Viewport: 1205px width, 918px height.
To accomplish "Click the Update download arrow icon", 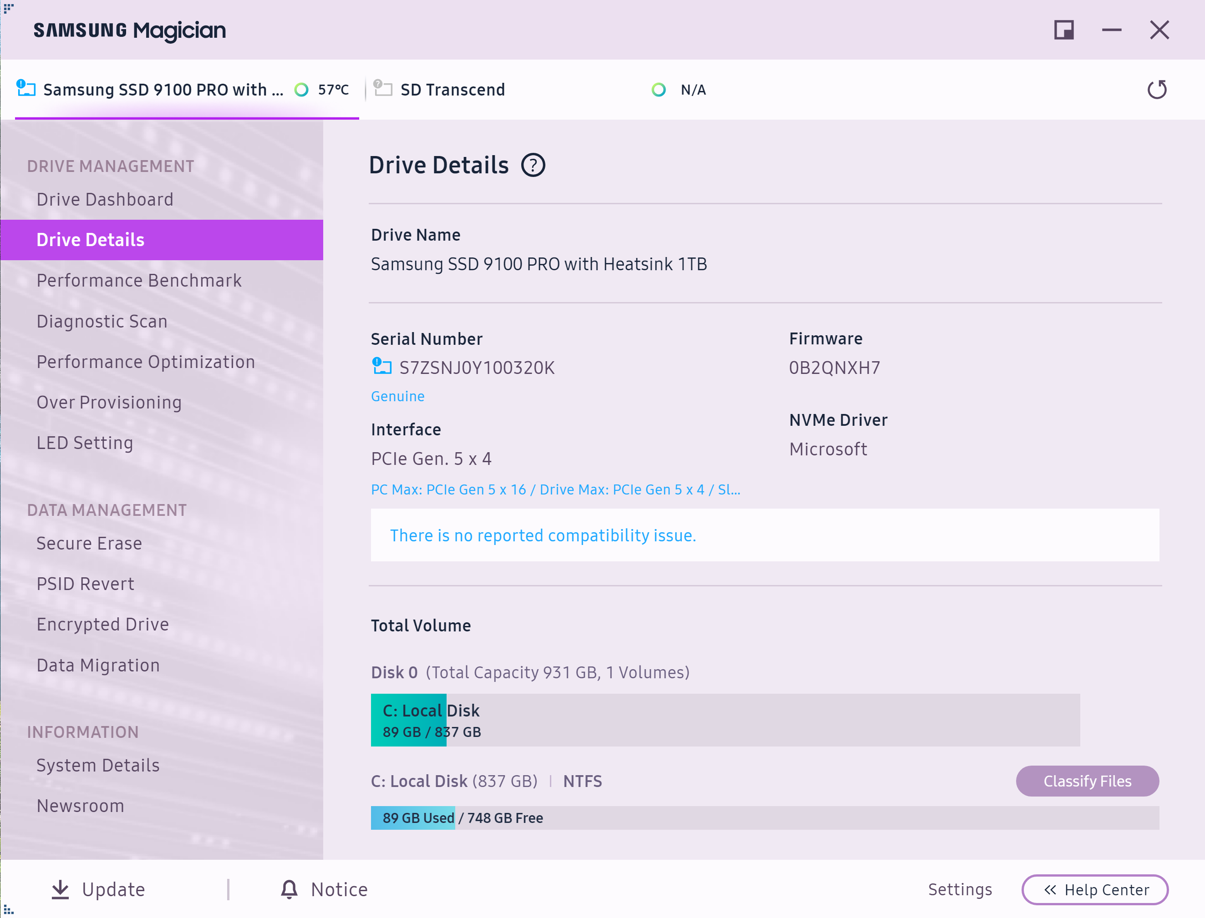I will pyautogui.click(x=60, y=890).
